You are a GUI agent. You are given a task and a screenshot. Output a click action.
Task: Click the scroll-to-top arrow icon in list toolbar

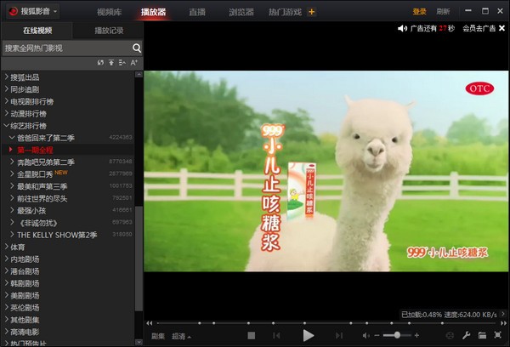tap(111, 62)
